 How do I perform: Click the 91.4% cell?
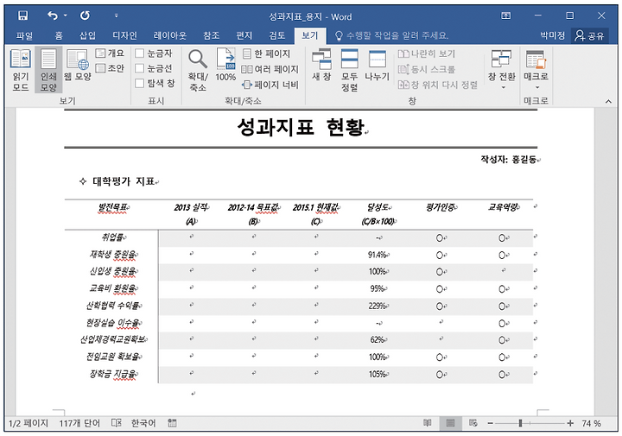tap(378, 255)
